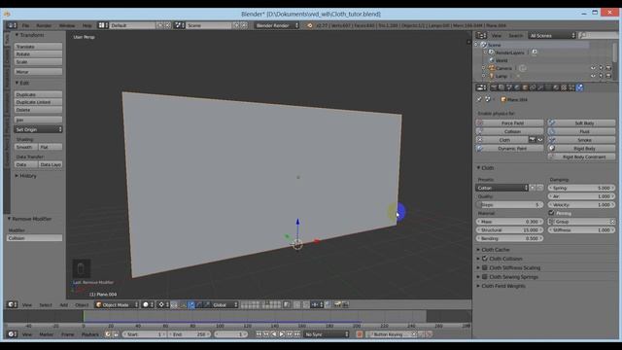Viewport: 622px width, 350px height.
Task: Adjust the Structural stiffness value field
Action: [509, 229]
